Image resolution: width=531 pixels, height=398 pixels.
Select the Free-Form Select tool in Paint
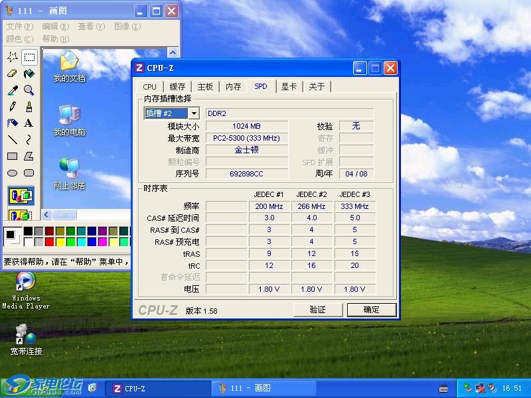tap(13, 57)
